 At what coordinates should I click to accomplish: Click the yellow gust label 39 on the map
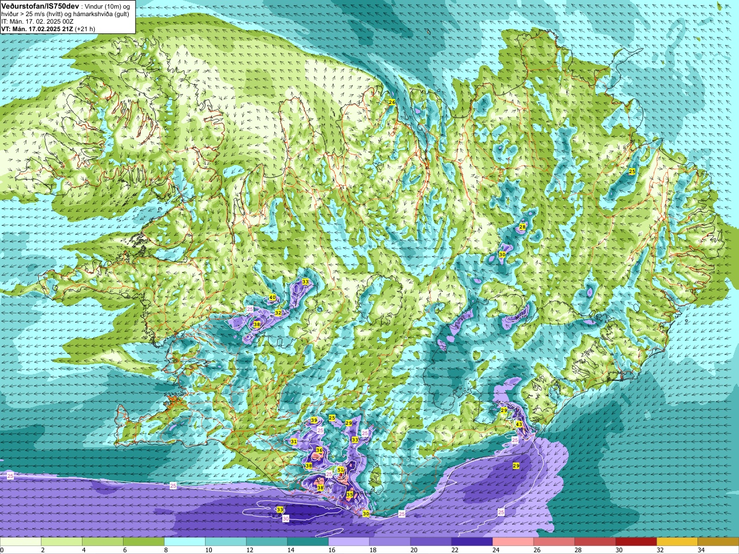click(x=314, y=420)
